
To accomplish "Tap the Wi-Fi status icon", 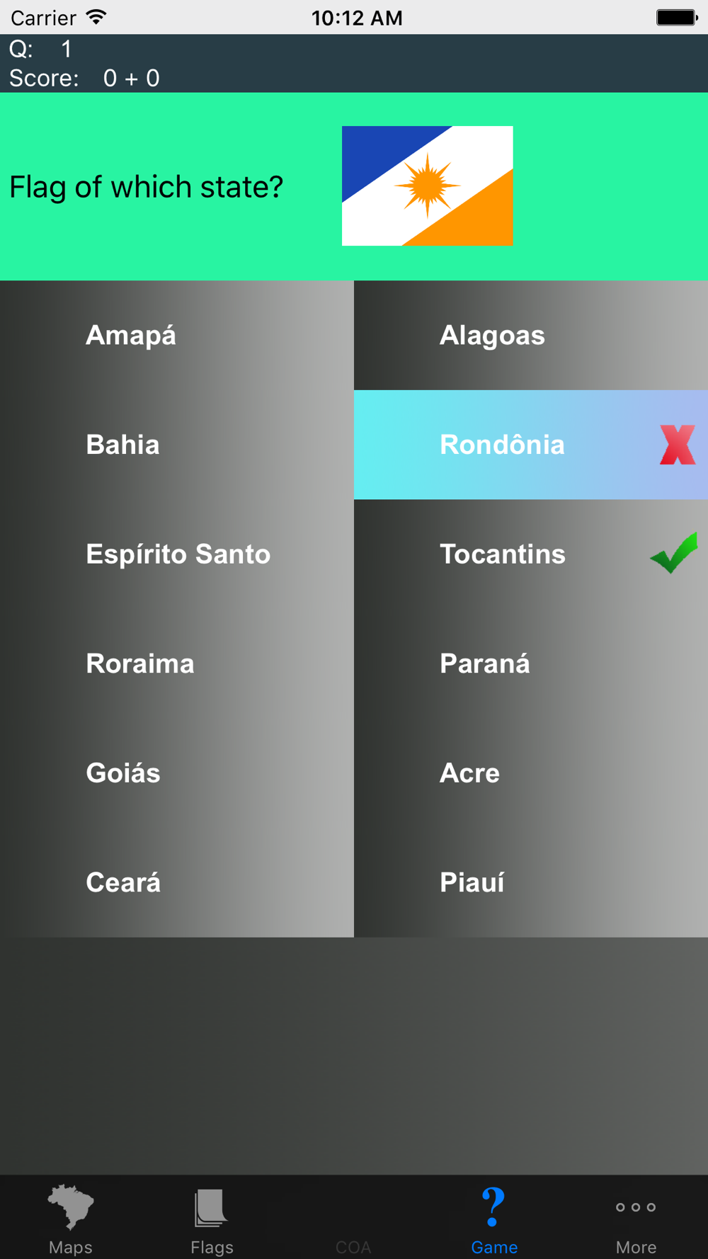I will 96,17.
